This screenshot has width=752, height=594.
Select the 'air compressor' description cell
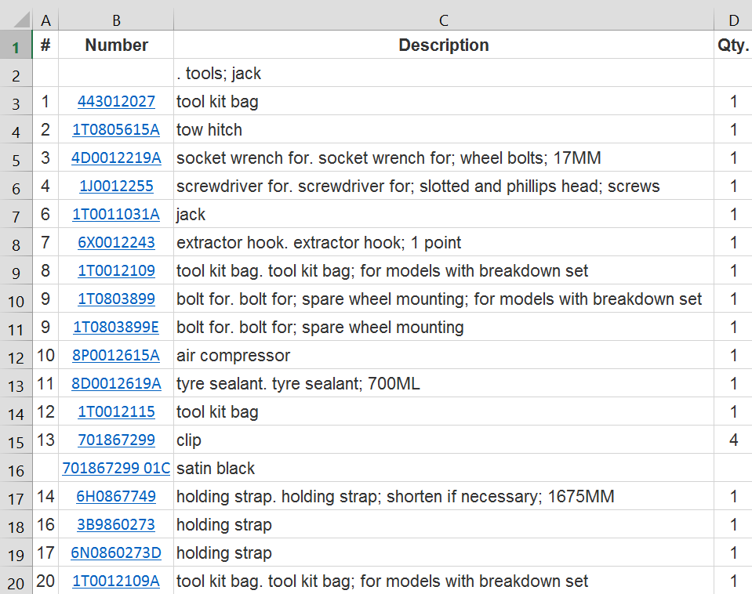[x=444, y=356]
